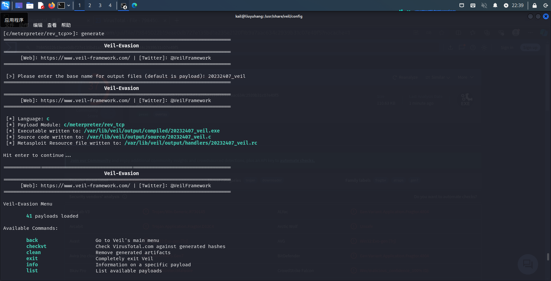Image resolution: width=551 pixels, height=281 pixels.
Task: Open notifications bell in the panel
Action: pos(495,5)
